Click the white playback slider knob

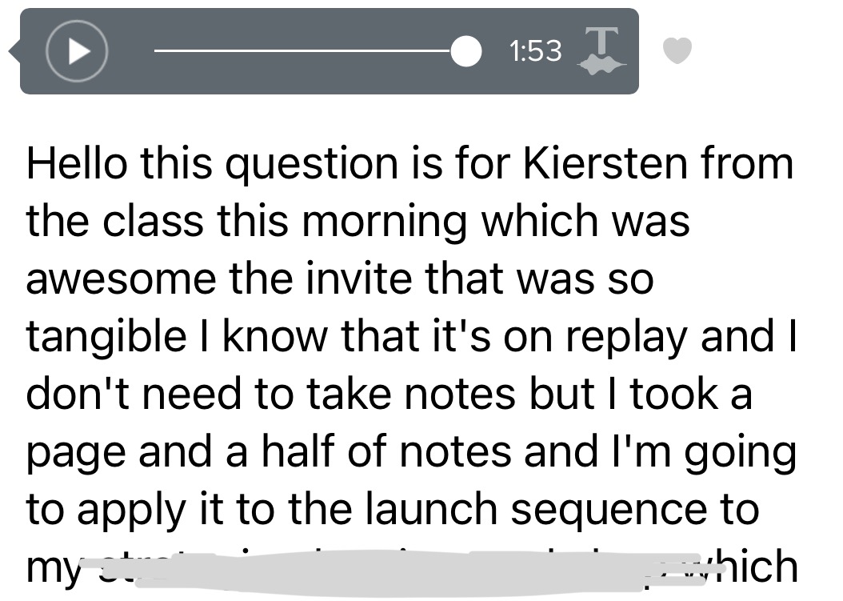466,51
